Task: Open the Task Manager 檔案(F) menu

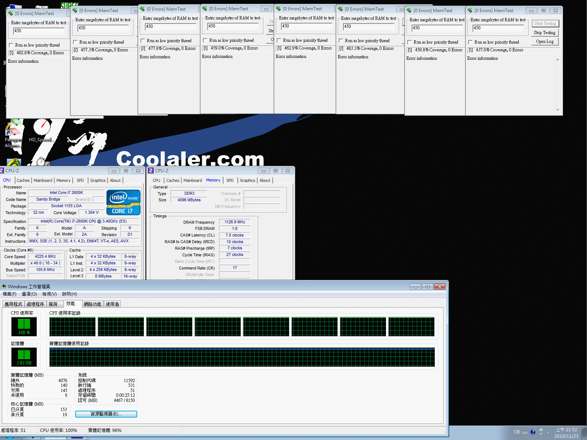Action: pyautogui.click(x=10, y=294)
